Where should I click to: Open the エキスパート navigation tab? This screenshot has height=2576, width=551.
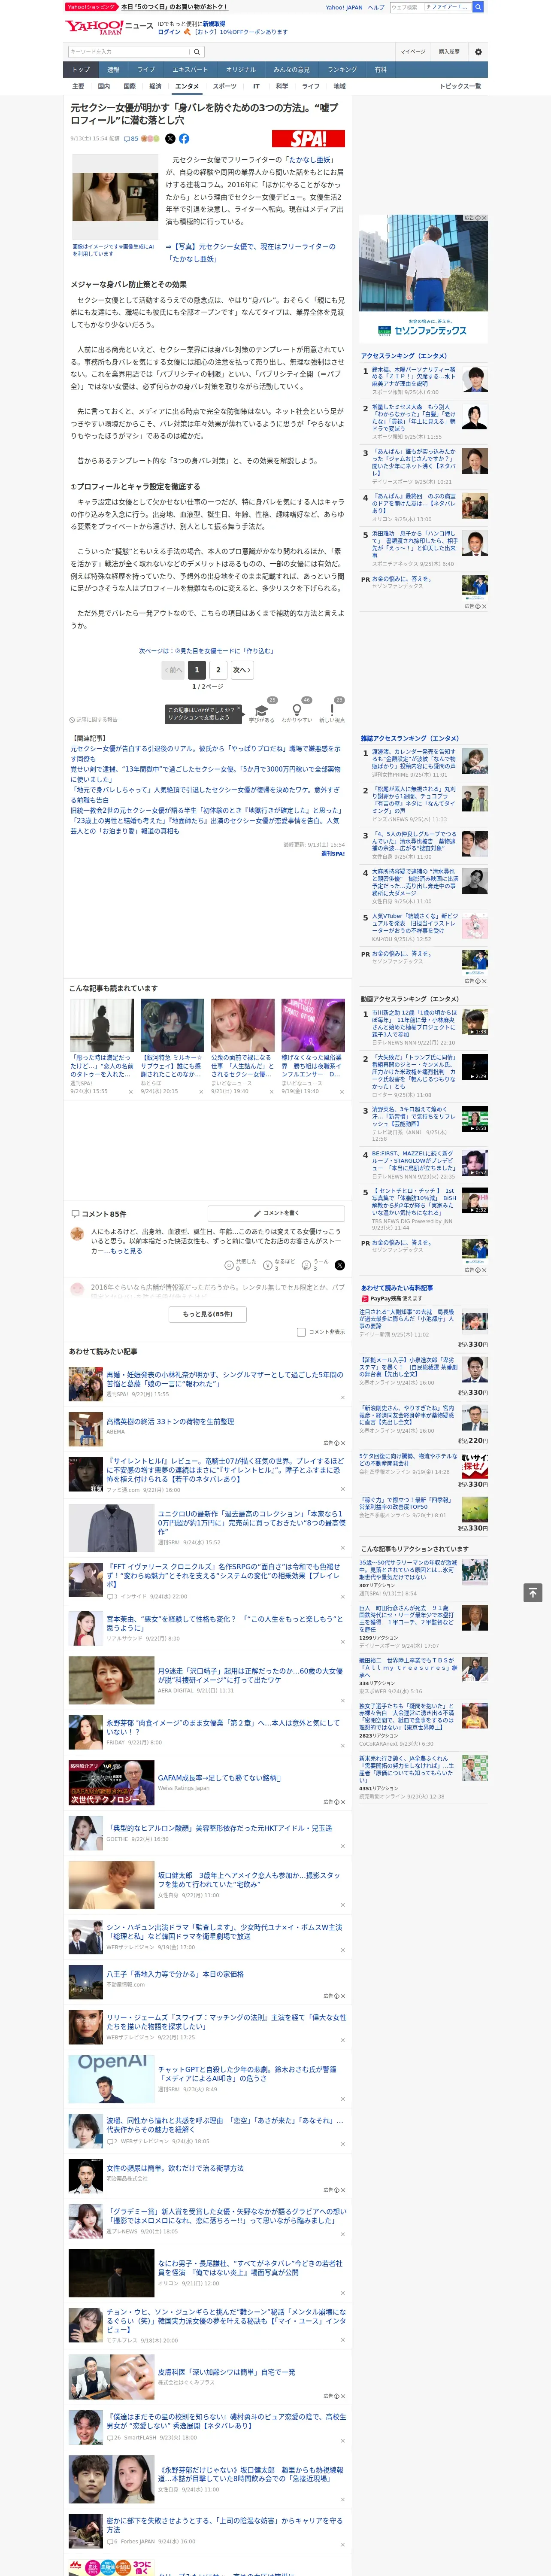[x=190, y=69]
